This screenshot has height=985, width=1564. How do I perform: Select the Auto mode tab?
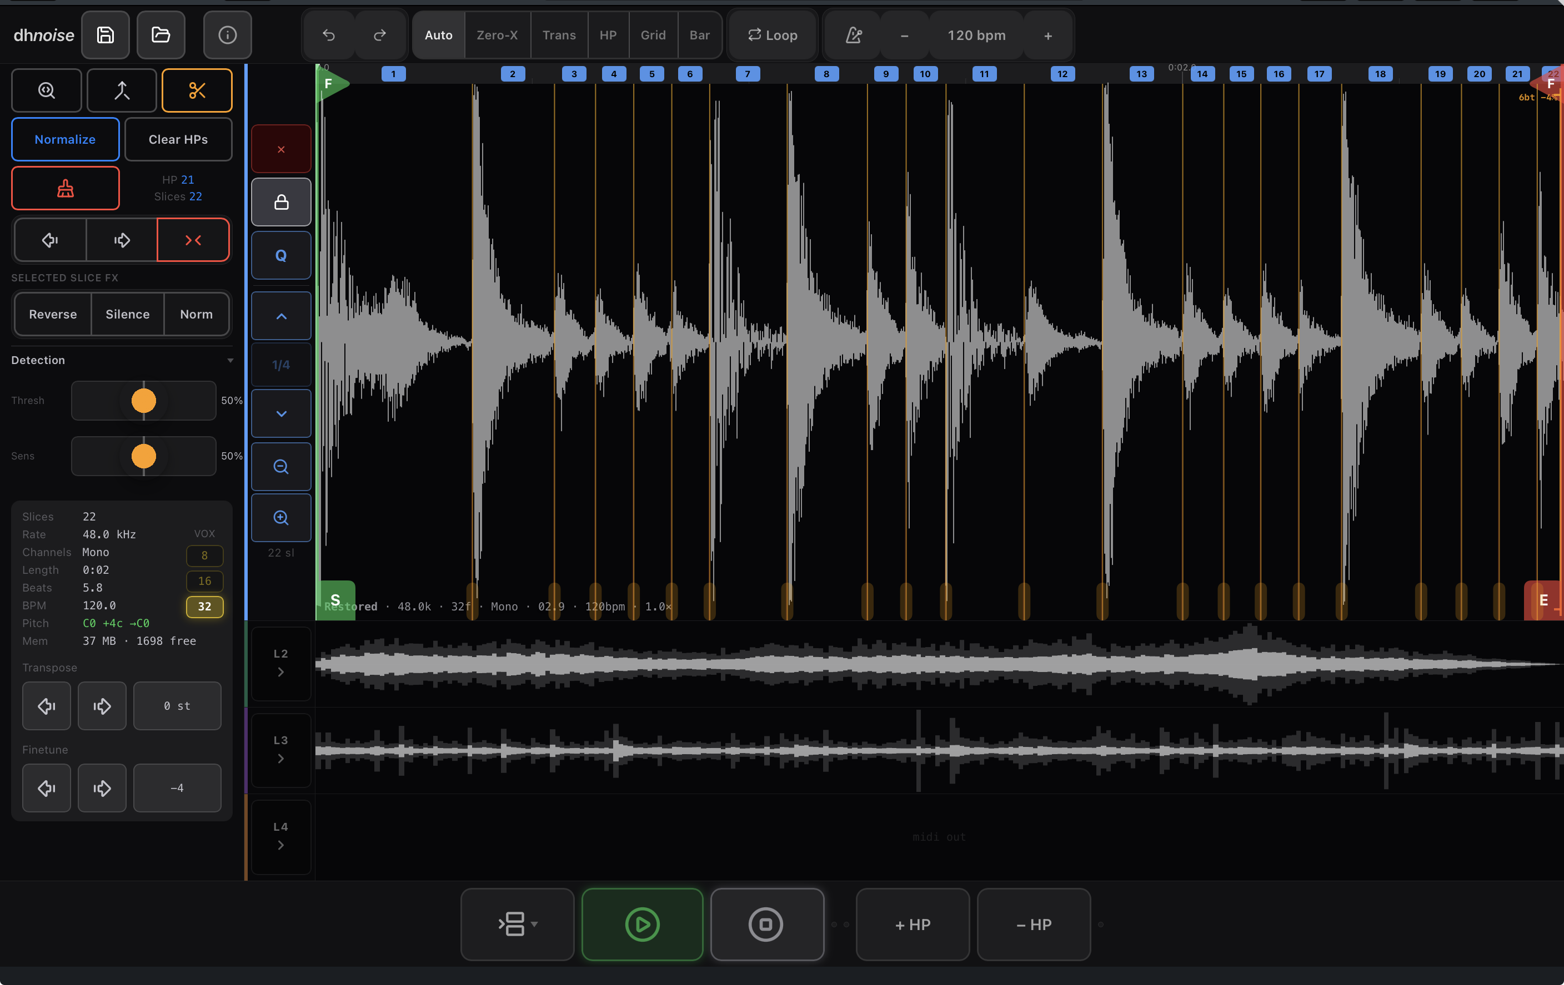(438, 35)
